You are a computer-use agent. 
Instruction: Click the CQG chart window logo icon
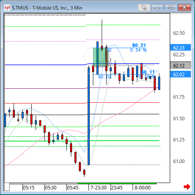coord(7,8)
